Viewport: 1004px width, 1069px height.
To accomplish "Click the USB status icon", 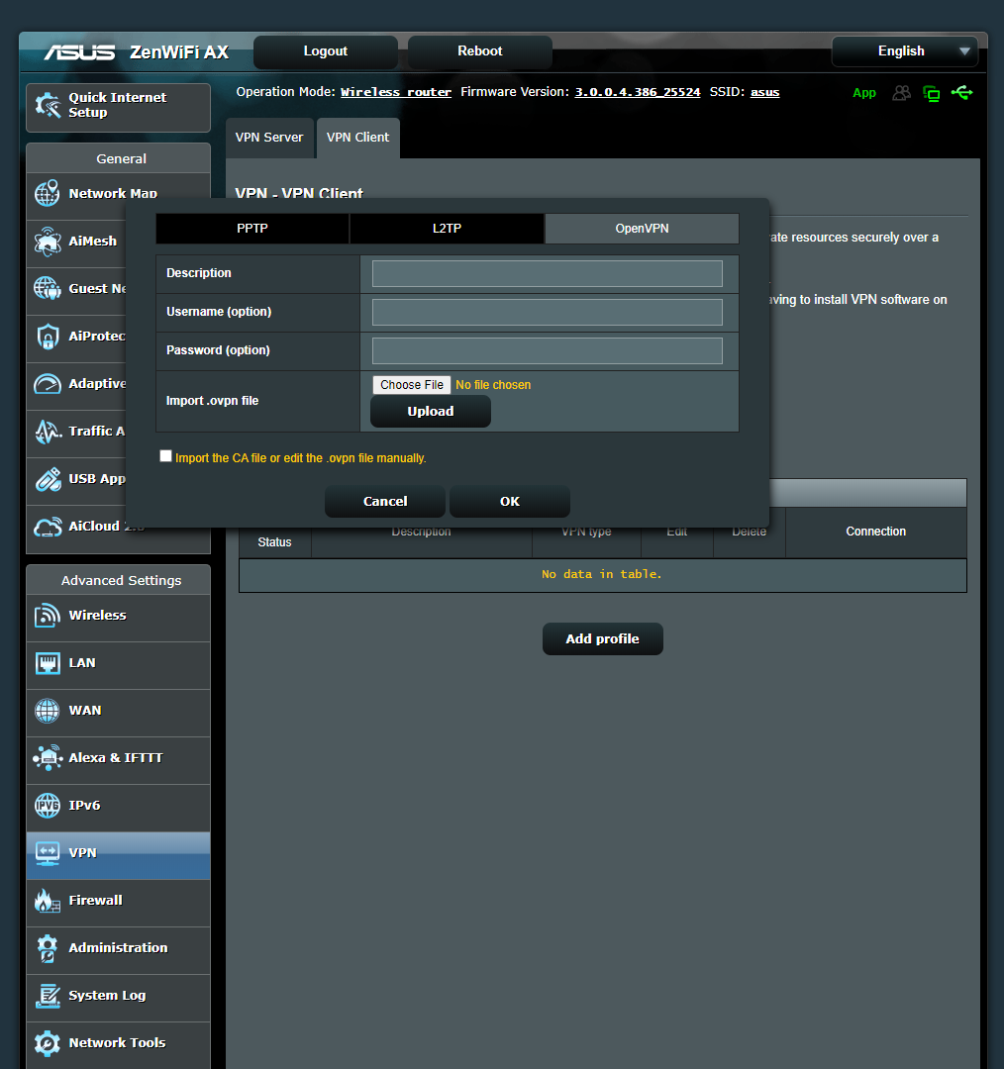I will (961, 92).
